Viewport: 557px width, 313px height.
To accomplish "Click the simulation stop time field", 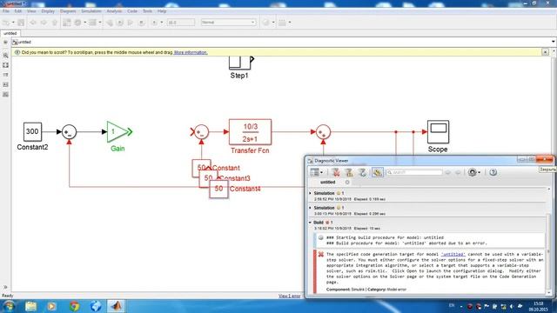I will pyautogui.click(x=181, y=23).
